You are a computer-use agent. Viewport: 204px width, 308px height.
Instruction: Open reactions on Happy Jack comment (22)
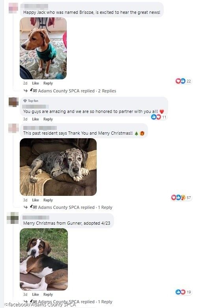tap(183, 81)
